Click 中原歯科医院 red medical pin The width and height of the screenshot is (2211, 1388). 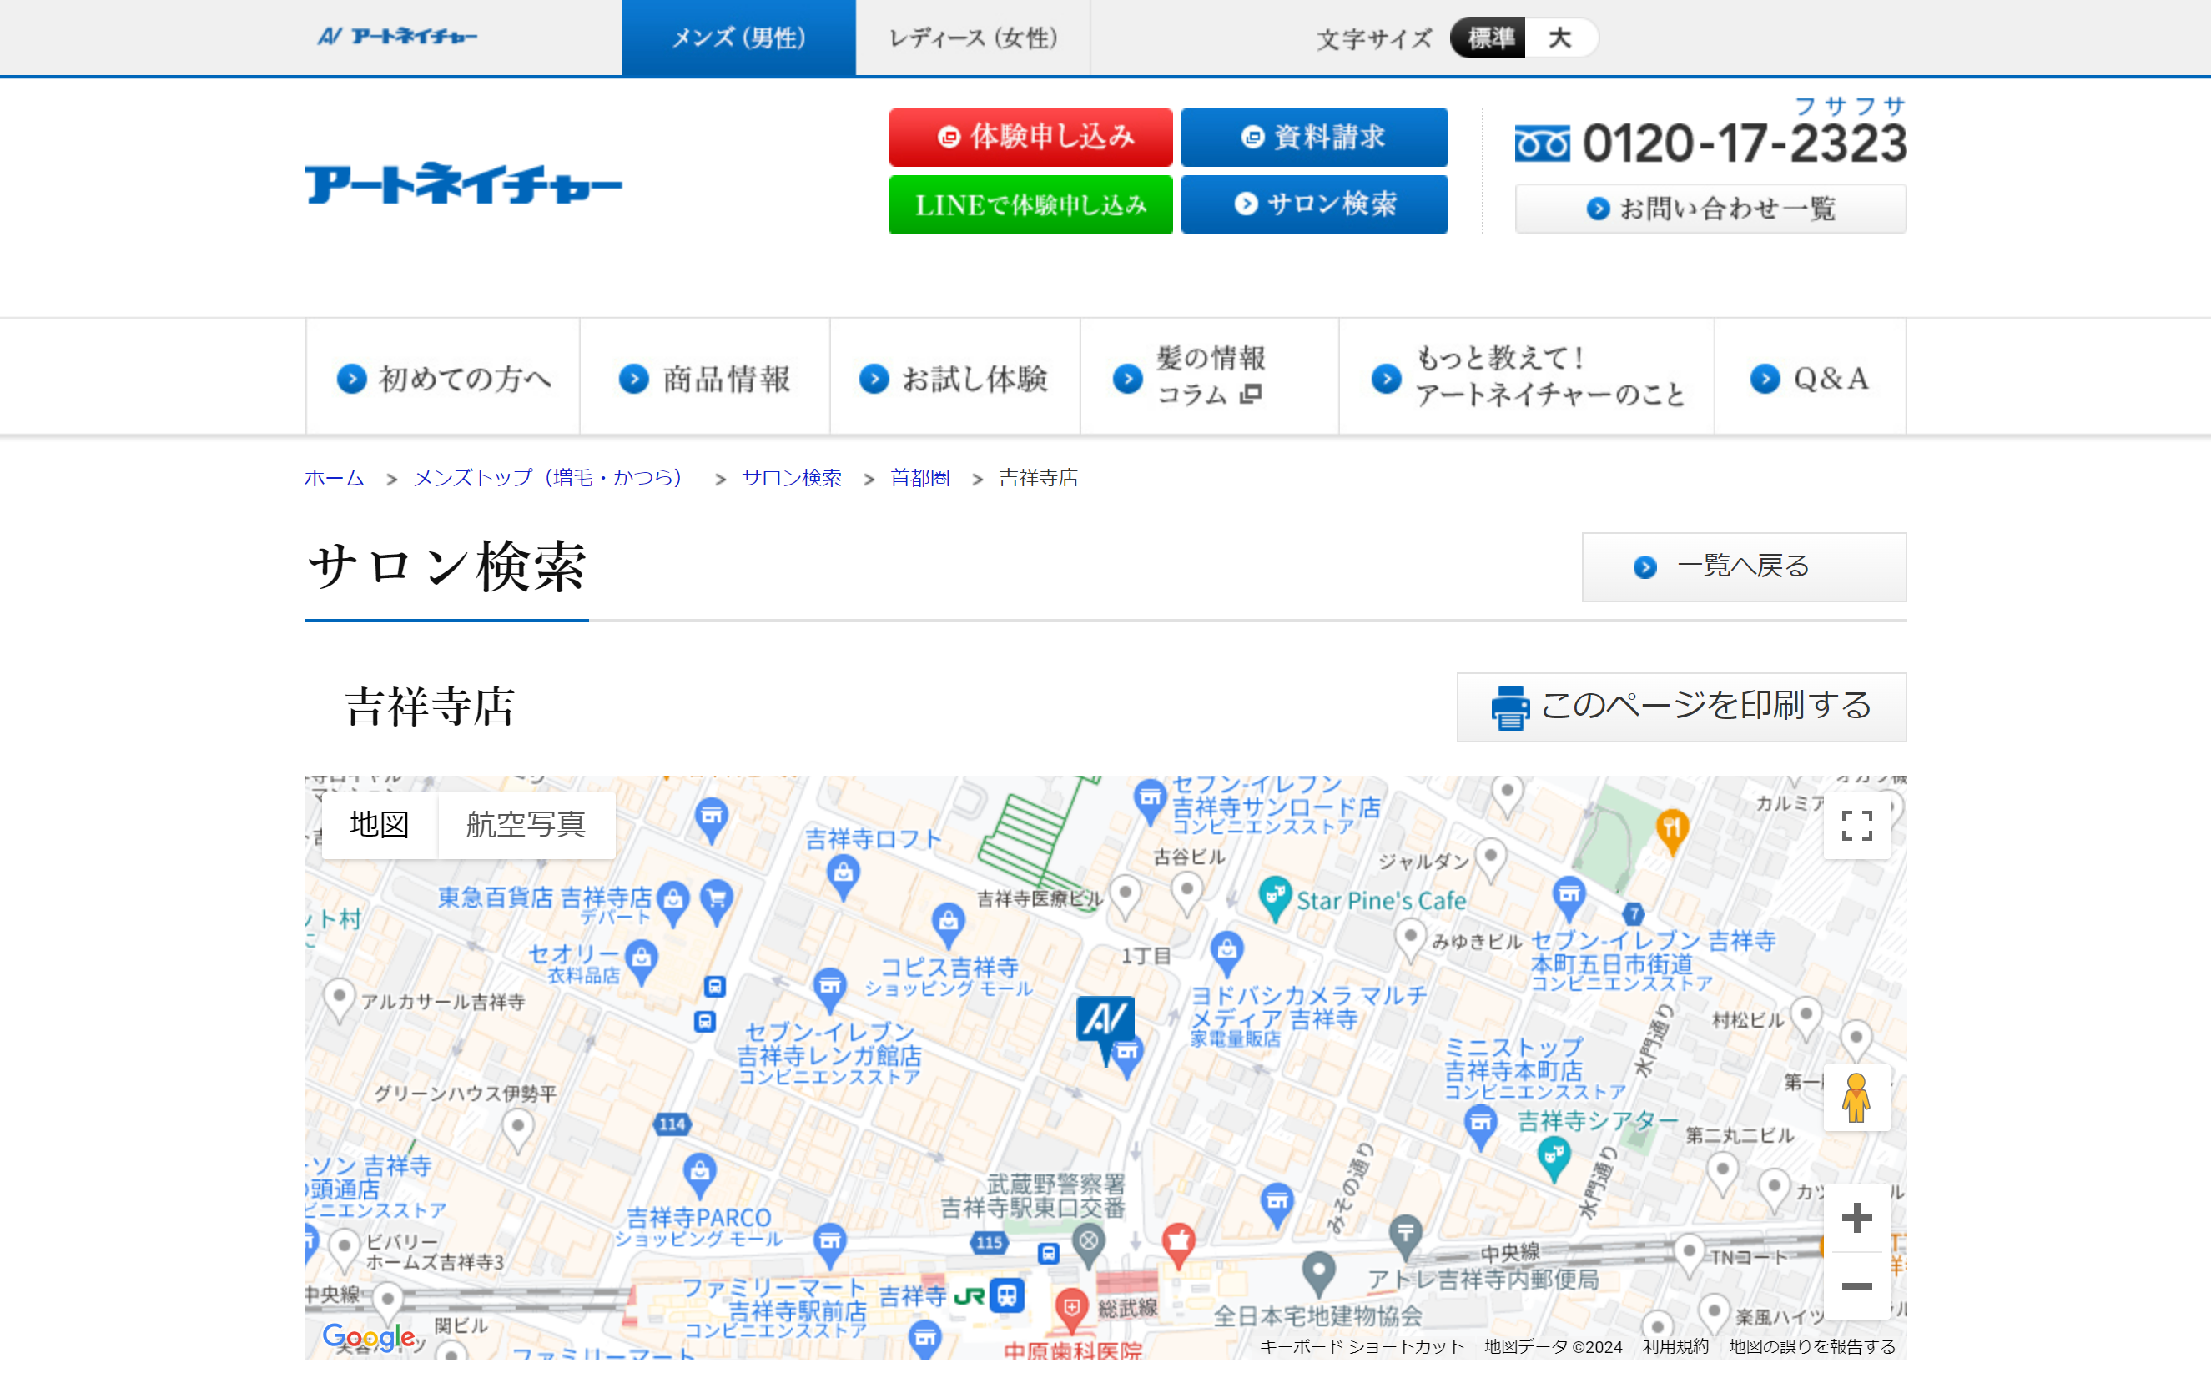click(1070, 1309)
